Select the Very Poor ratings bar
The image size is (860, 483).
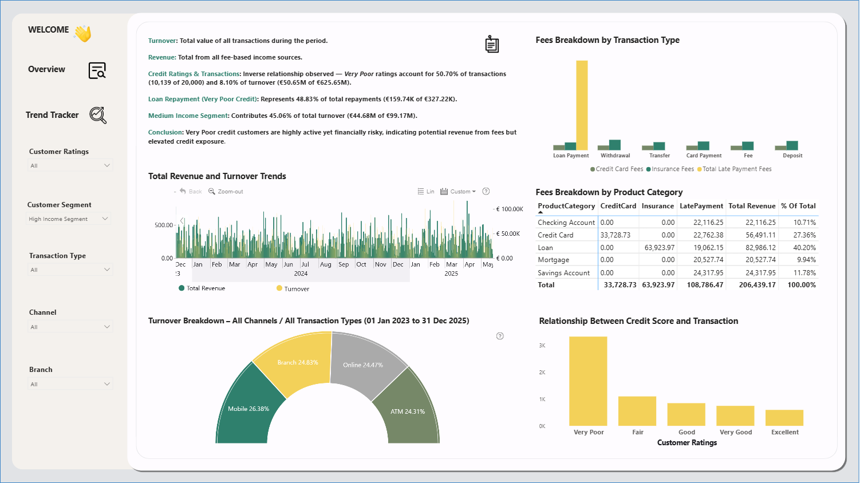coord(588,381)
